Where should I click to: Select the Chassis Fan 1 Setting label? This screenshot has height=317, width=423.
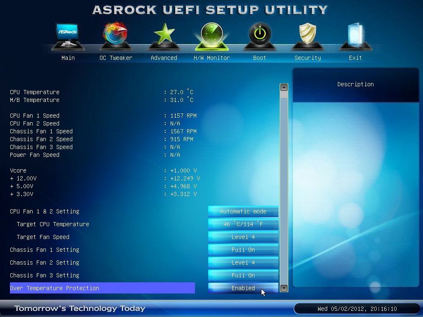[x=45, y=250]
